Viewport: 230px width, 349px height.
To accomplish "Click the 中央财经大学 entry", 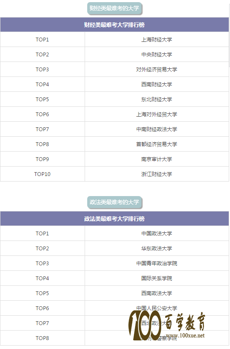I will pos(157,55).
